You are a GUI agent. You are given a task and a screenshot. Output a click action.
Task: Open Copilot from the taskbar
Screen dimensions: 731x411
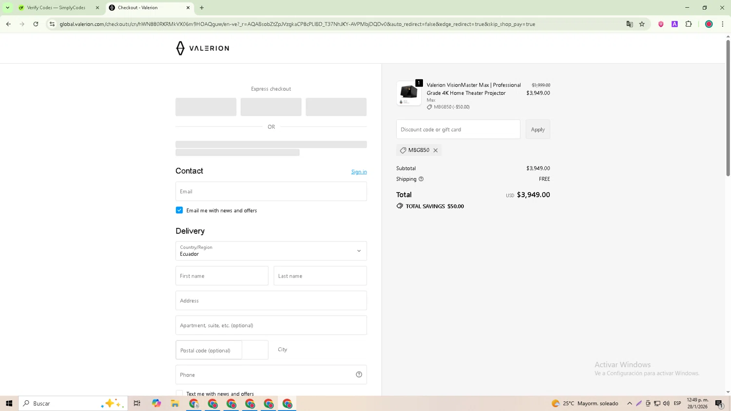[156, 403]
